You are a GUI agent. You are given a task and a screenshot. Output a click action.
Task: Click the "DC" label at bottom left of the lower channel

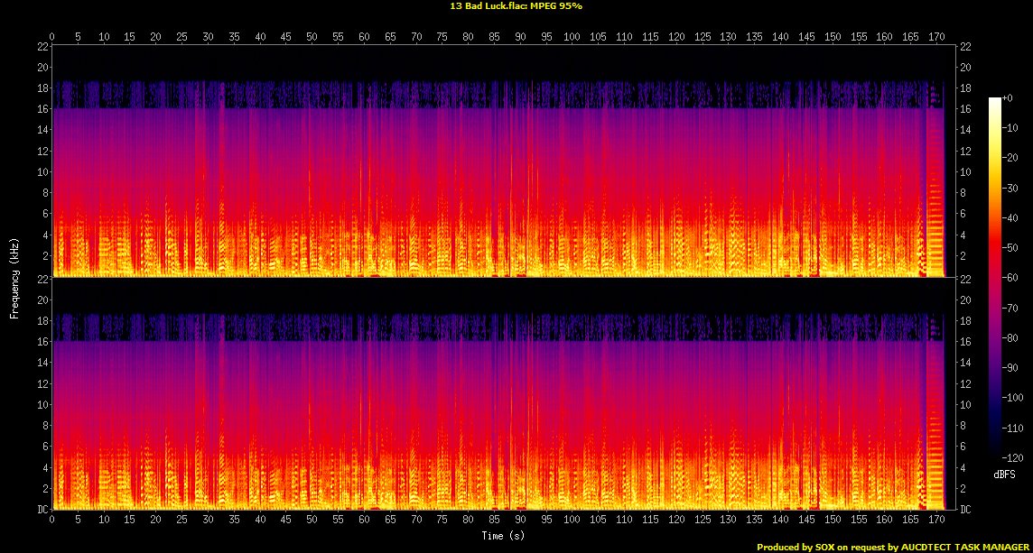pos(42,509)
